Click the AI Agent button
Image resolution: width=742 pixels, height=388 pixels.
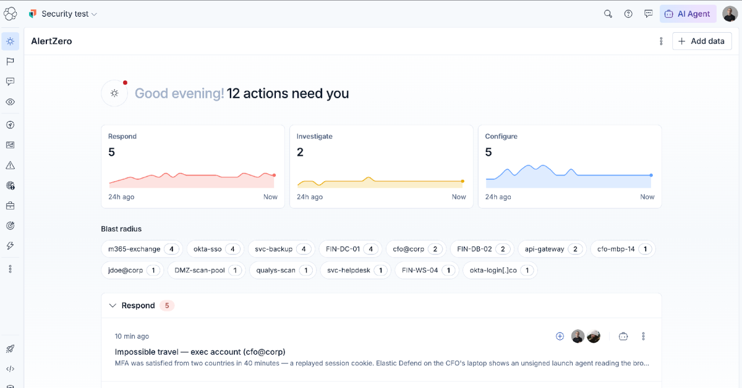pos(688,14)
